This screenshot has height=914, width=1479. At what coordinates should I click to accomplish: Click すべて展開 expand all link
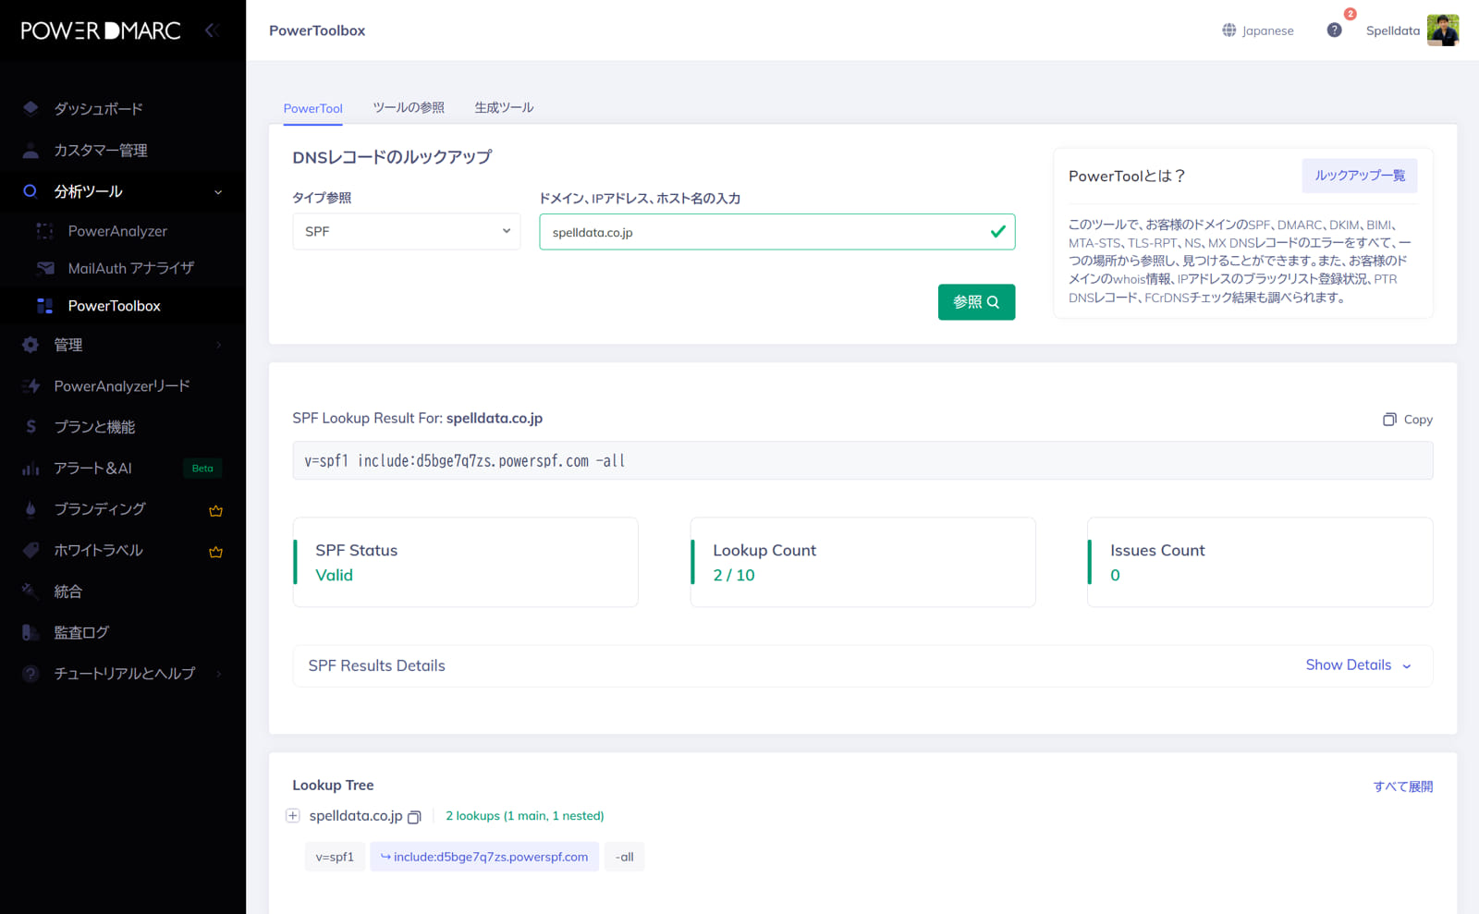click(x=1402, y=786)
